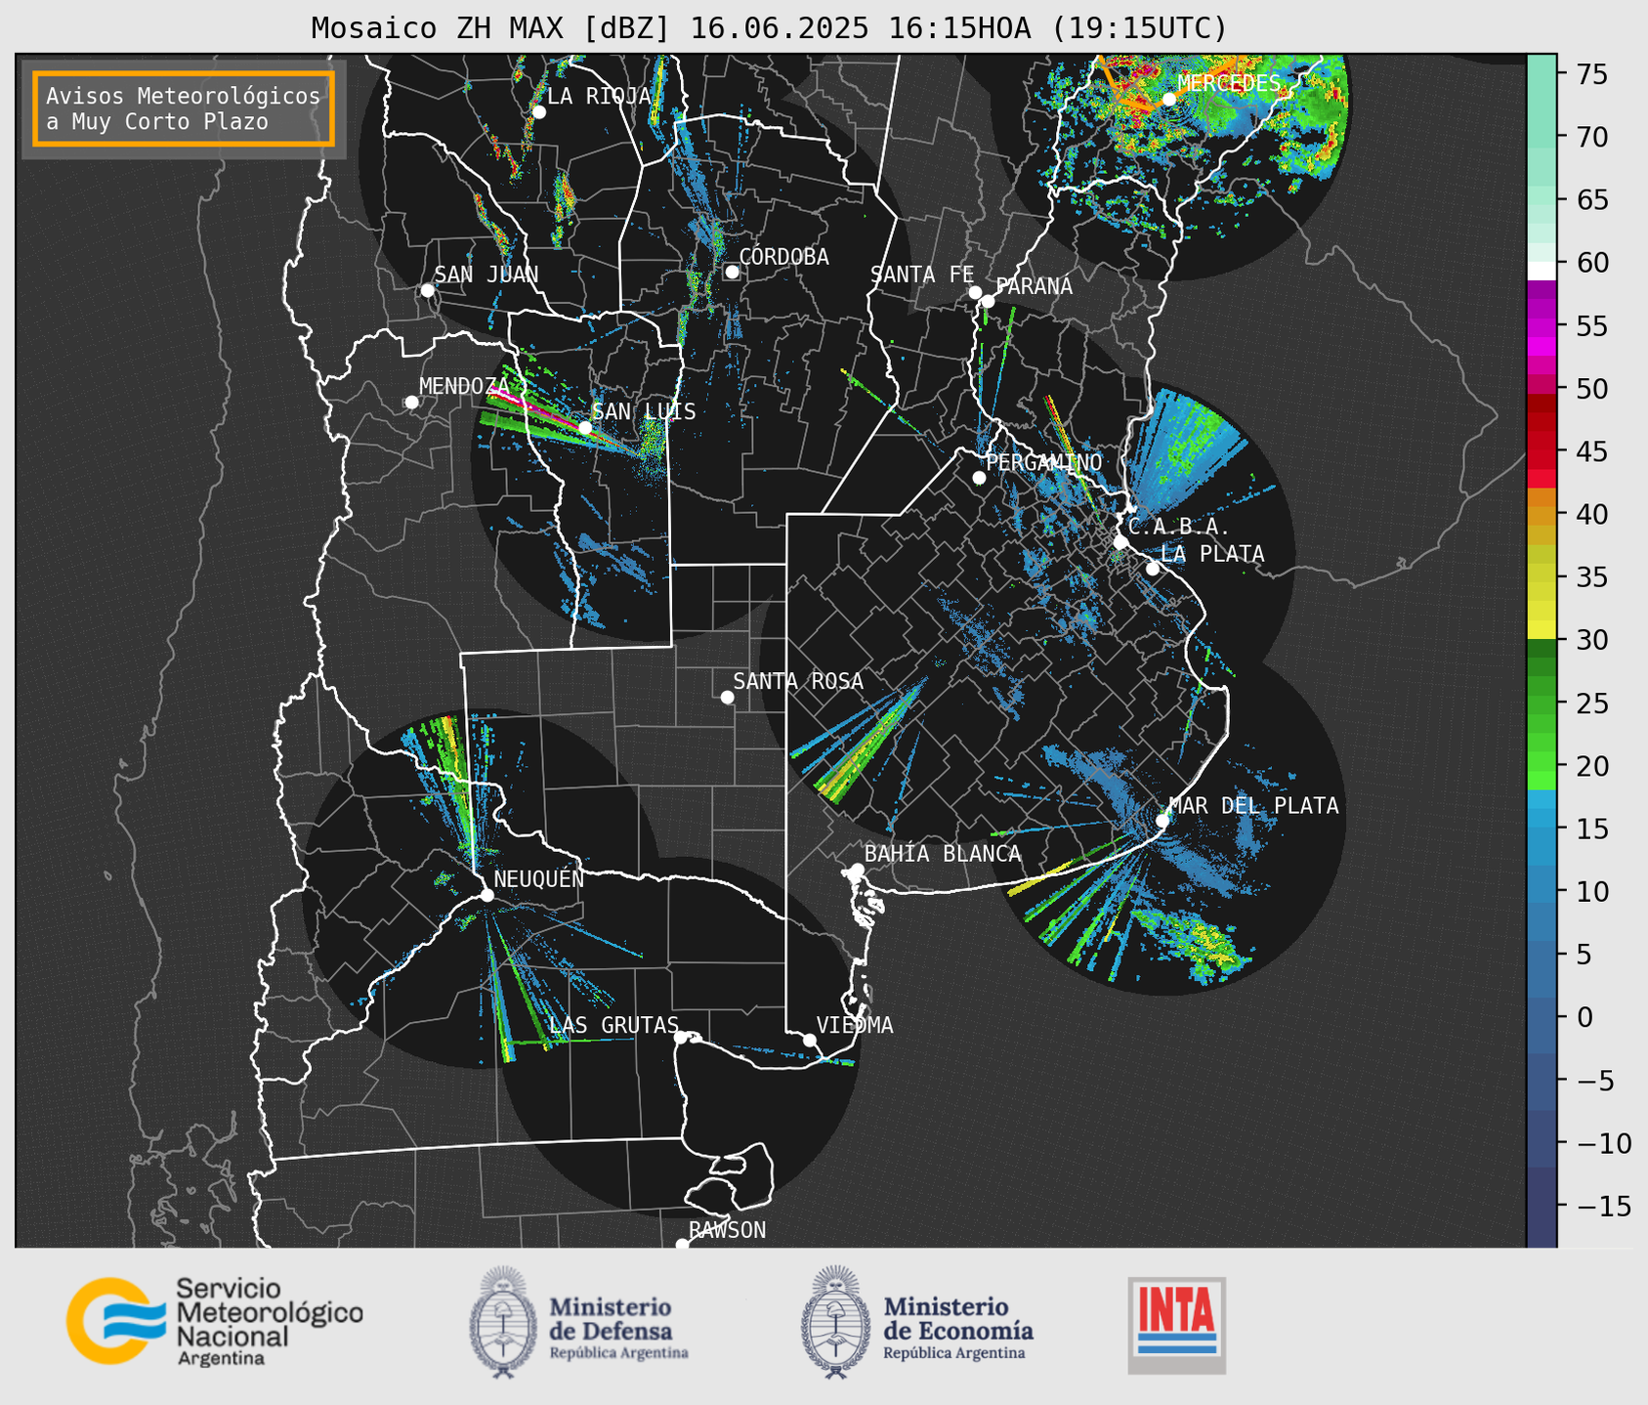Click the LA RIOJA city marker
1648x1405 pixels.
pyautogui.click(x=538, y=112)
